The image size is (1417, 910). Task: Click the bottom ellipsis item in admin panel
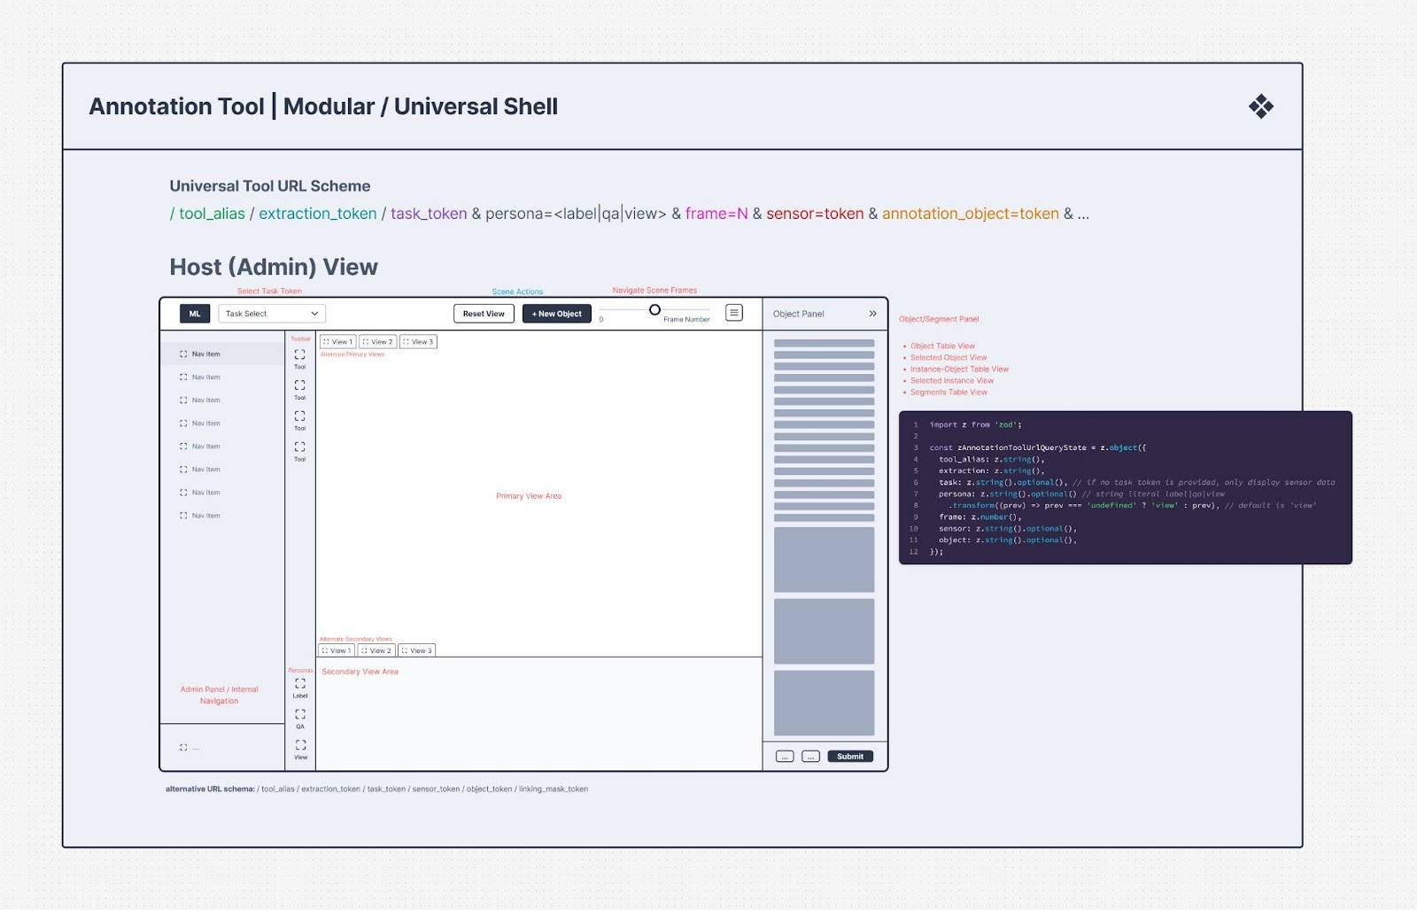click(190, 748)
